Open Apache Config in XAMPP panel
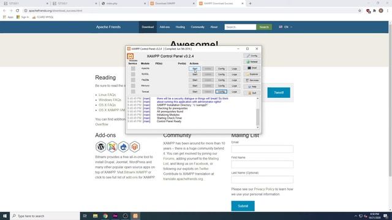The image size is (392, 220). pyautogui.click(x=221, y=68)
